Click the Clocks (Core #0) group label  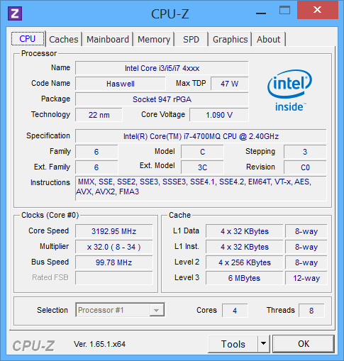coord(50,215)
